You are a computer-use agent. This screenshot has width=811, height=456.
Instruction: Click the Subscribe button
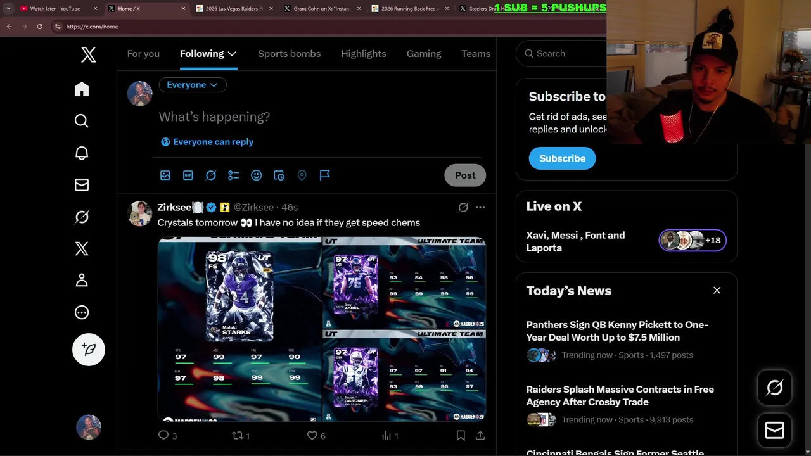point(562,158)
